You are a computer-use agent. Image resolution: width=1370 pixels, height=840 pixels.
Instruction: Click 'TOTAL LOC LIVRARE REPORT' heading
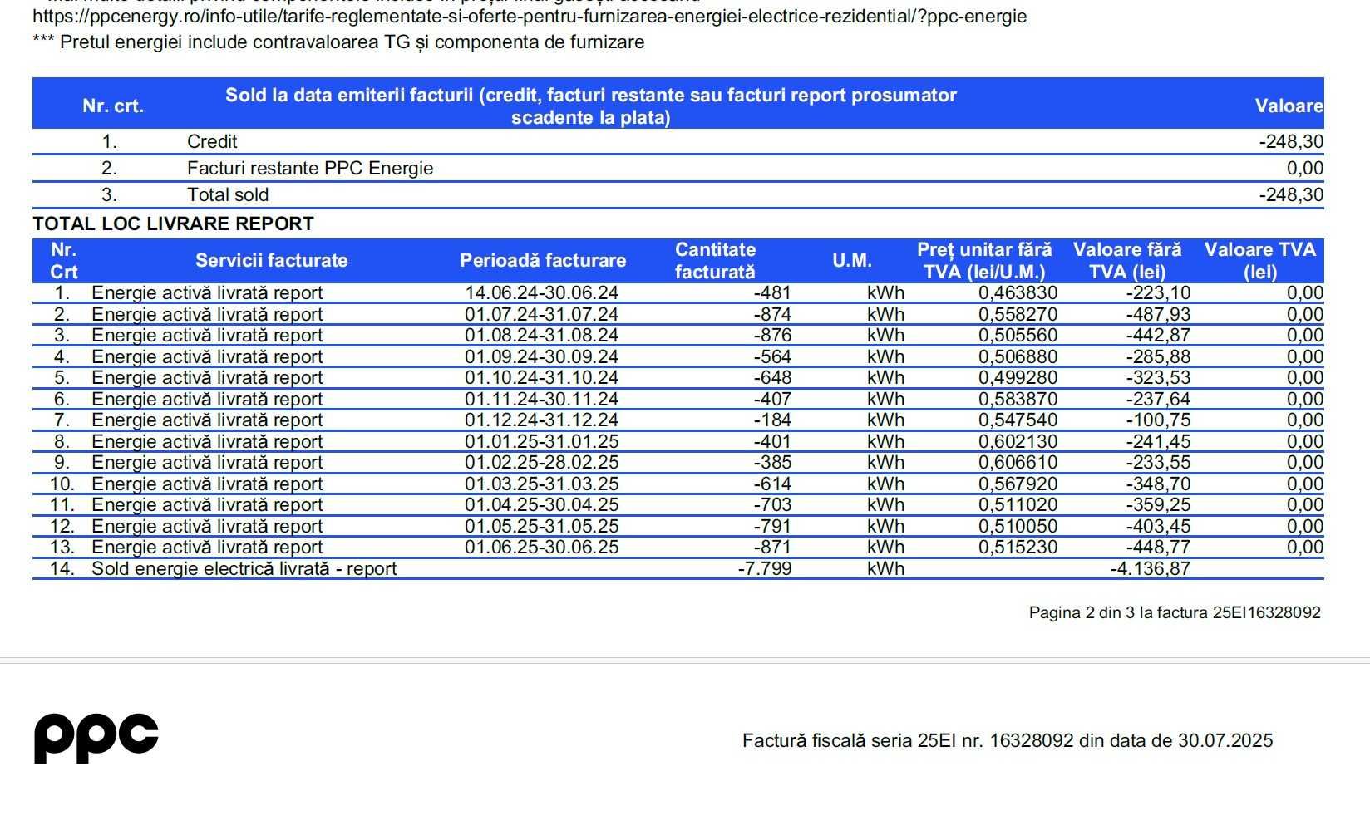[x=174, y=224]
